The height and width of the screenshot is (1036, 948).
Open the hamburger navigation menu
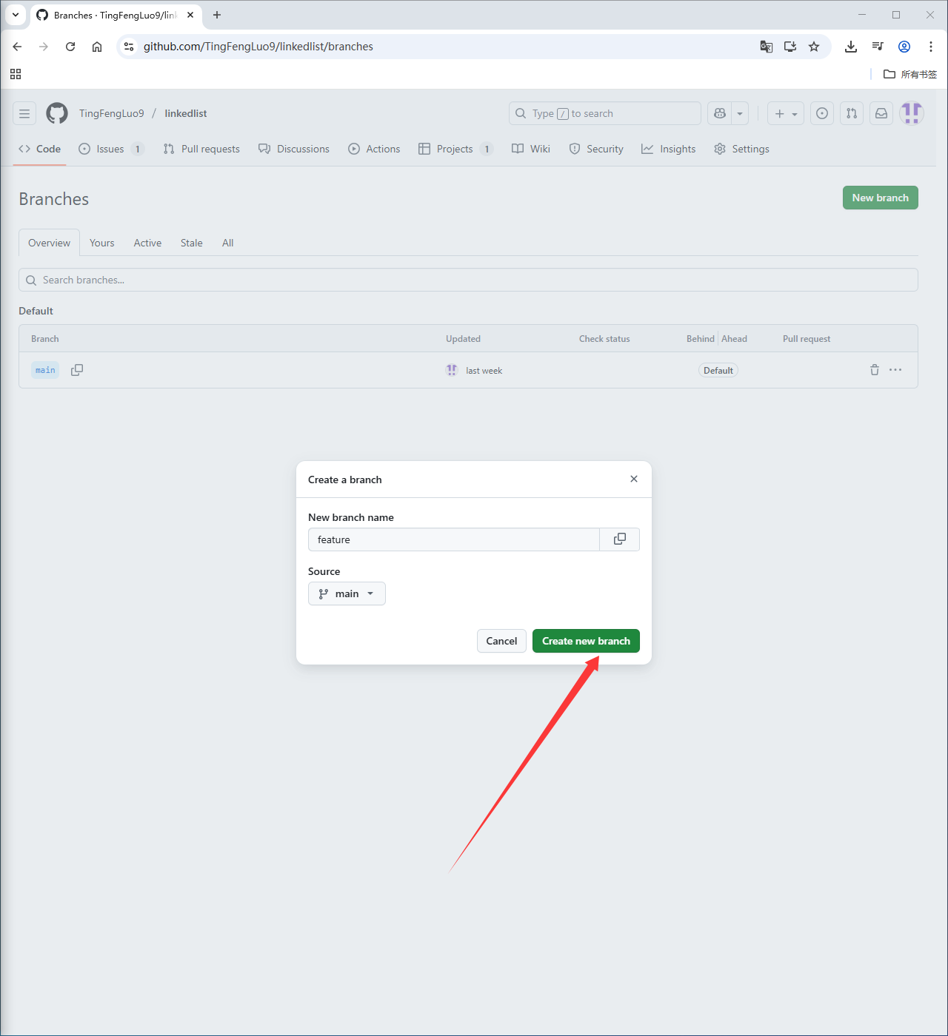point(24,113)
